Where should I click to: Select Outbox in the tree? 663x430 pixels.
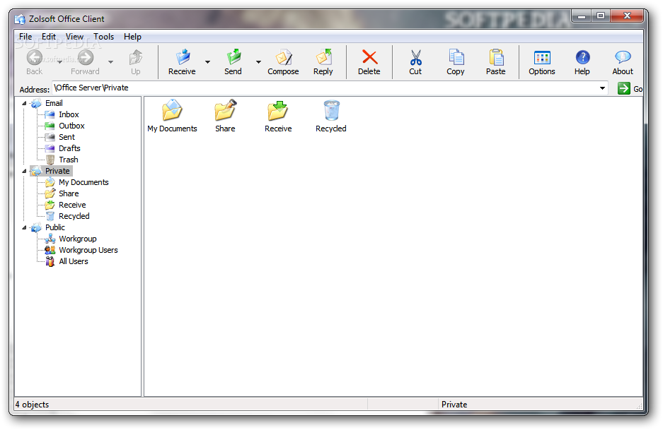click(71, 126)
